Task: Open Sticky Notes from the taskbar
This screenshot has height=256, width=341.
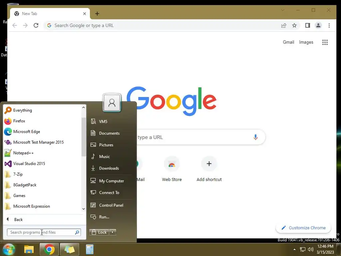Action: [x=69, y=249]
